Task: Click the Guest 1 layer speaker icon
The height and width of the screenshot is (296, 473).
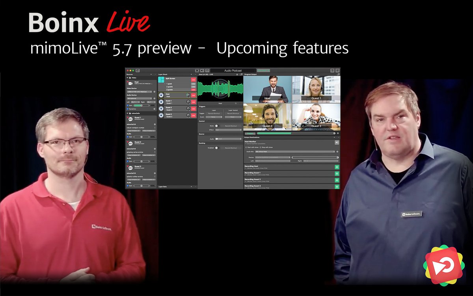Action: [x=161, y=102]
